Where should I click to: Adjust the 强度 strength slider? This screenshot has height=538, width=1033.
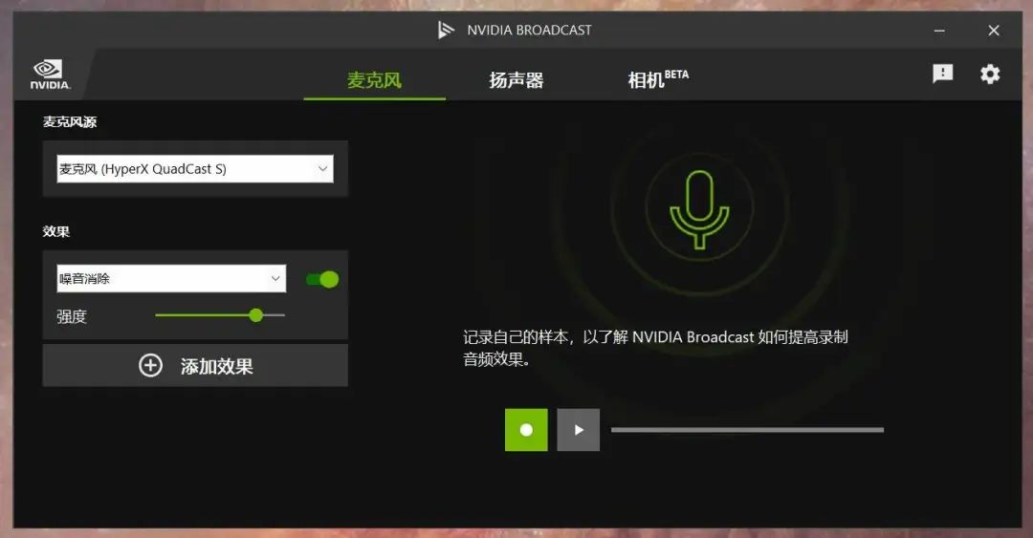(220, 315)
